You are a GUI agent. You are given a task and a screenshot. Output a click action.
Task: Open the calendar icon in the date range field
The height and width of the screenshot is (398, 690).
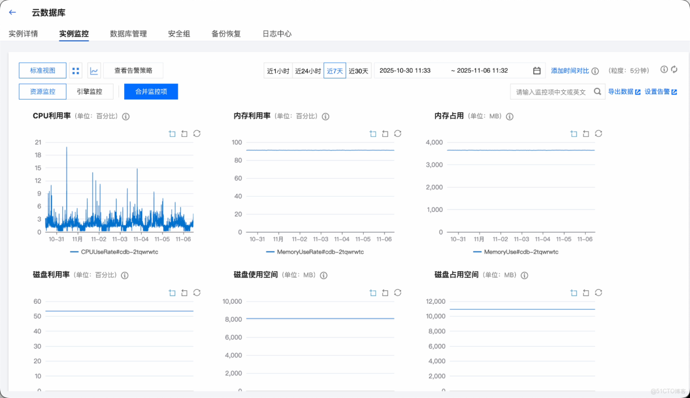click(x=536, y=70)
